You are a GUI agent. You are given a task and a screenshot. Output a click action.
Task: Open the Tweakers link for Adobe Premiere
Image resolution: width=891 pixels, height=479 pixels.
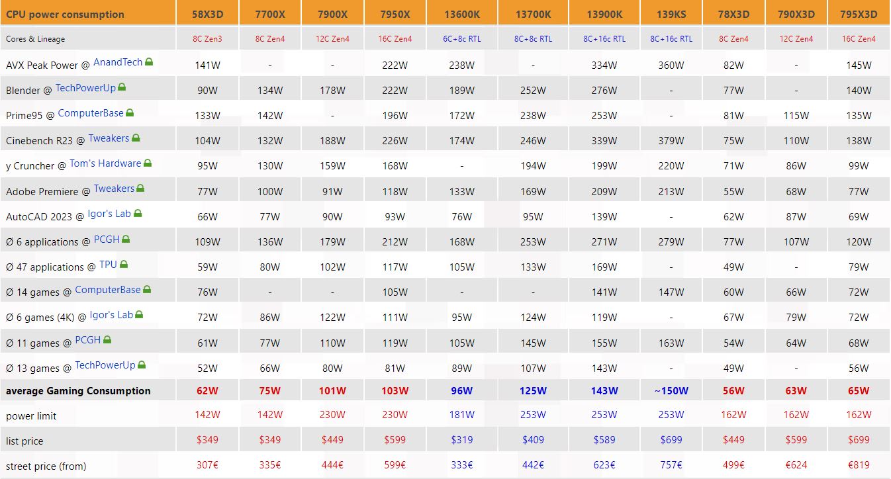coord(114,188)
